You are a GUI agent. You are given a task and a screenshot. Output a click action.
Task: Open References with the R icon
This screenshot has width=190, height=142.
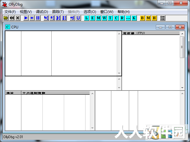pyautogui.click(x=122, y=18)
